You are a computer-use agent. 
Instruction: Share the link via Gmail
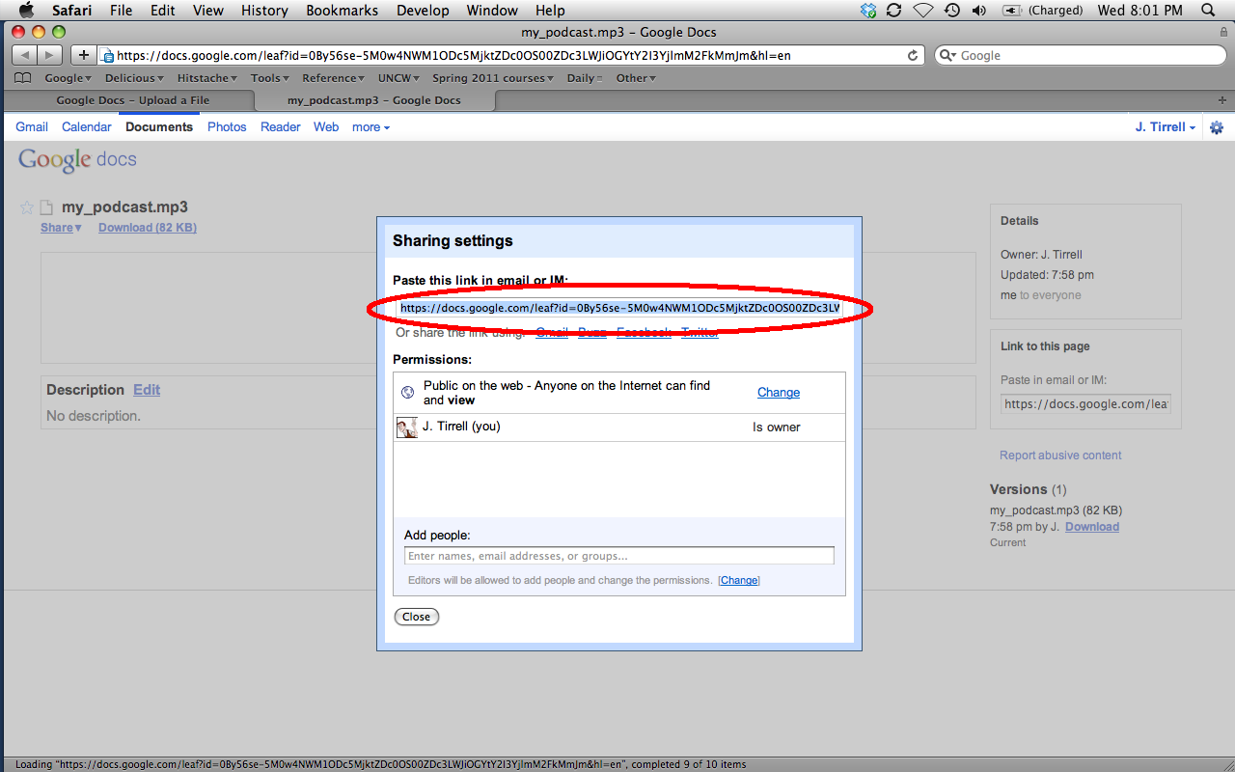[x=552, y=333]
